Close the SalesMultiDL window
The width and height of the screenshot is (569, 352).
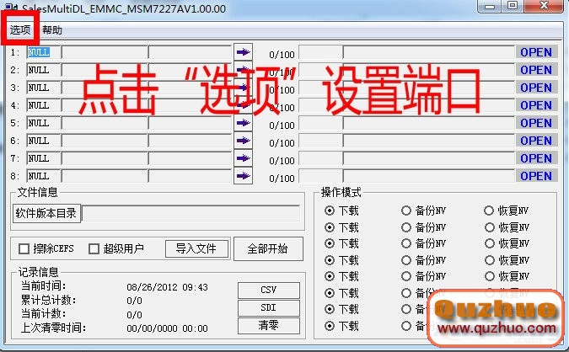pos(544,5)
